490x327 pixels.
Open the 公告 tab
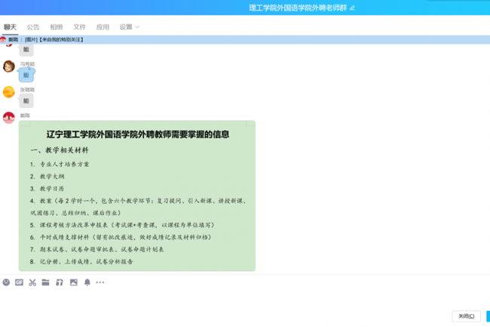pyautogui.click(x=33, y=27)
